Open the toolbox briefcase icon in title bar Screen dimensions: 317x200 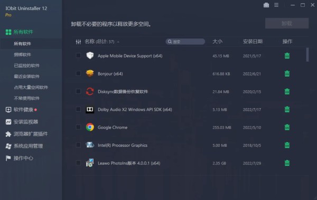(x=266, y=5)
